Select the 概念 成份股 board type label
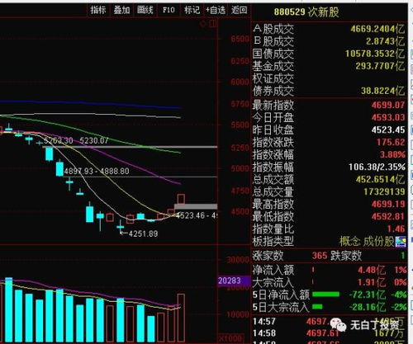The image size is (413, 344). (x=367, y=242)
